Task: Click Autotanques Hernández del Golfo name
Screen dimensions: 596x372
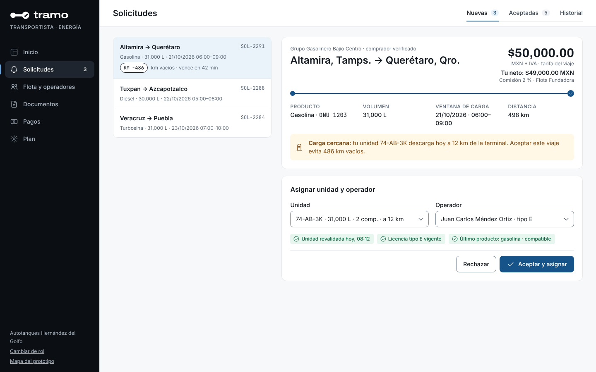Action: pyautogui.click(x=43, y=337)
